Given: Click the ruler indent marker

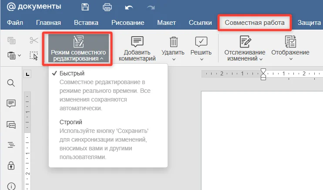Looking at the screenshot, I should click(263, 74).
